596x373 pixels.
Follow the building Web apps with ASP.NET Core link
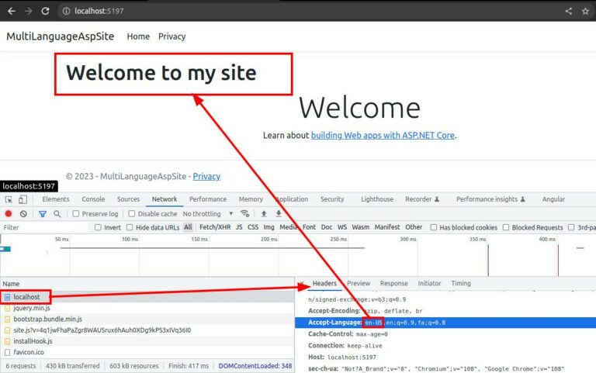pos(383,135)
